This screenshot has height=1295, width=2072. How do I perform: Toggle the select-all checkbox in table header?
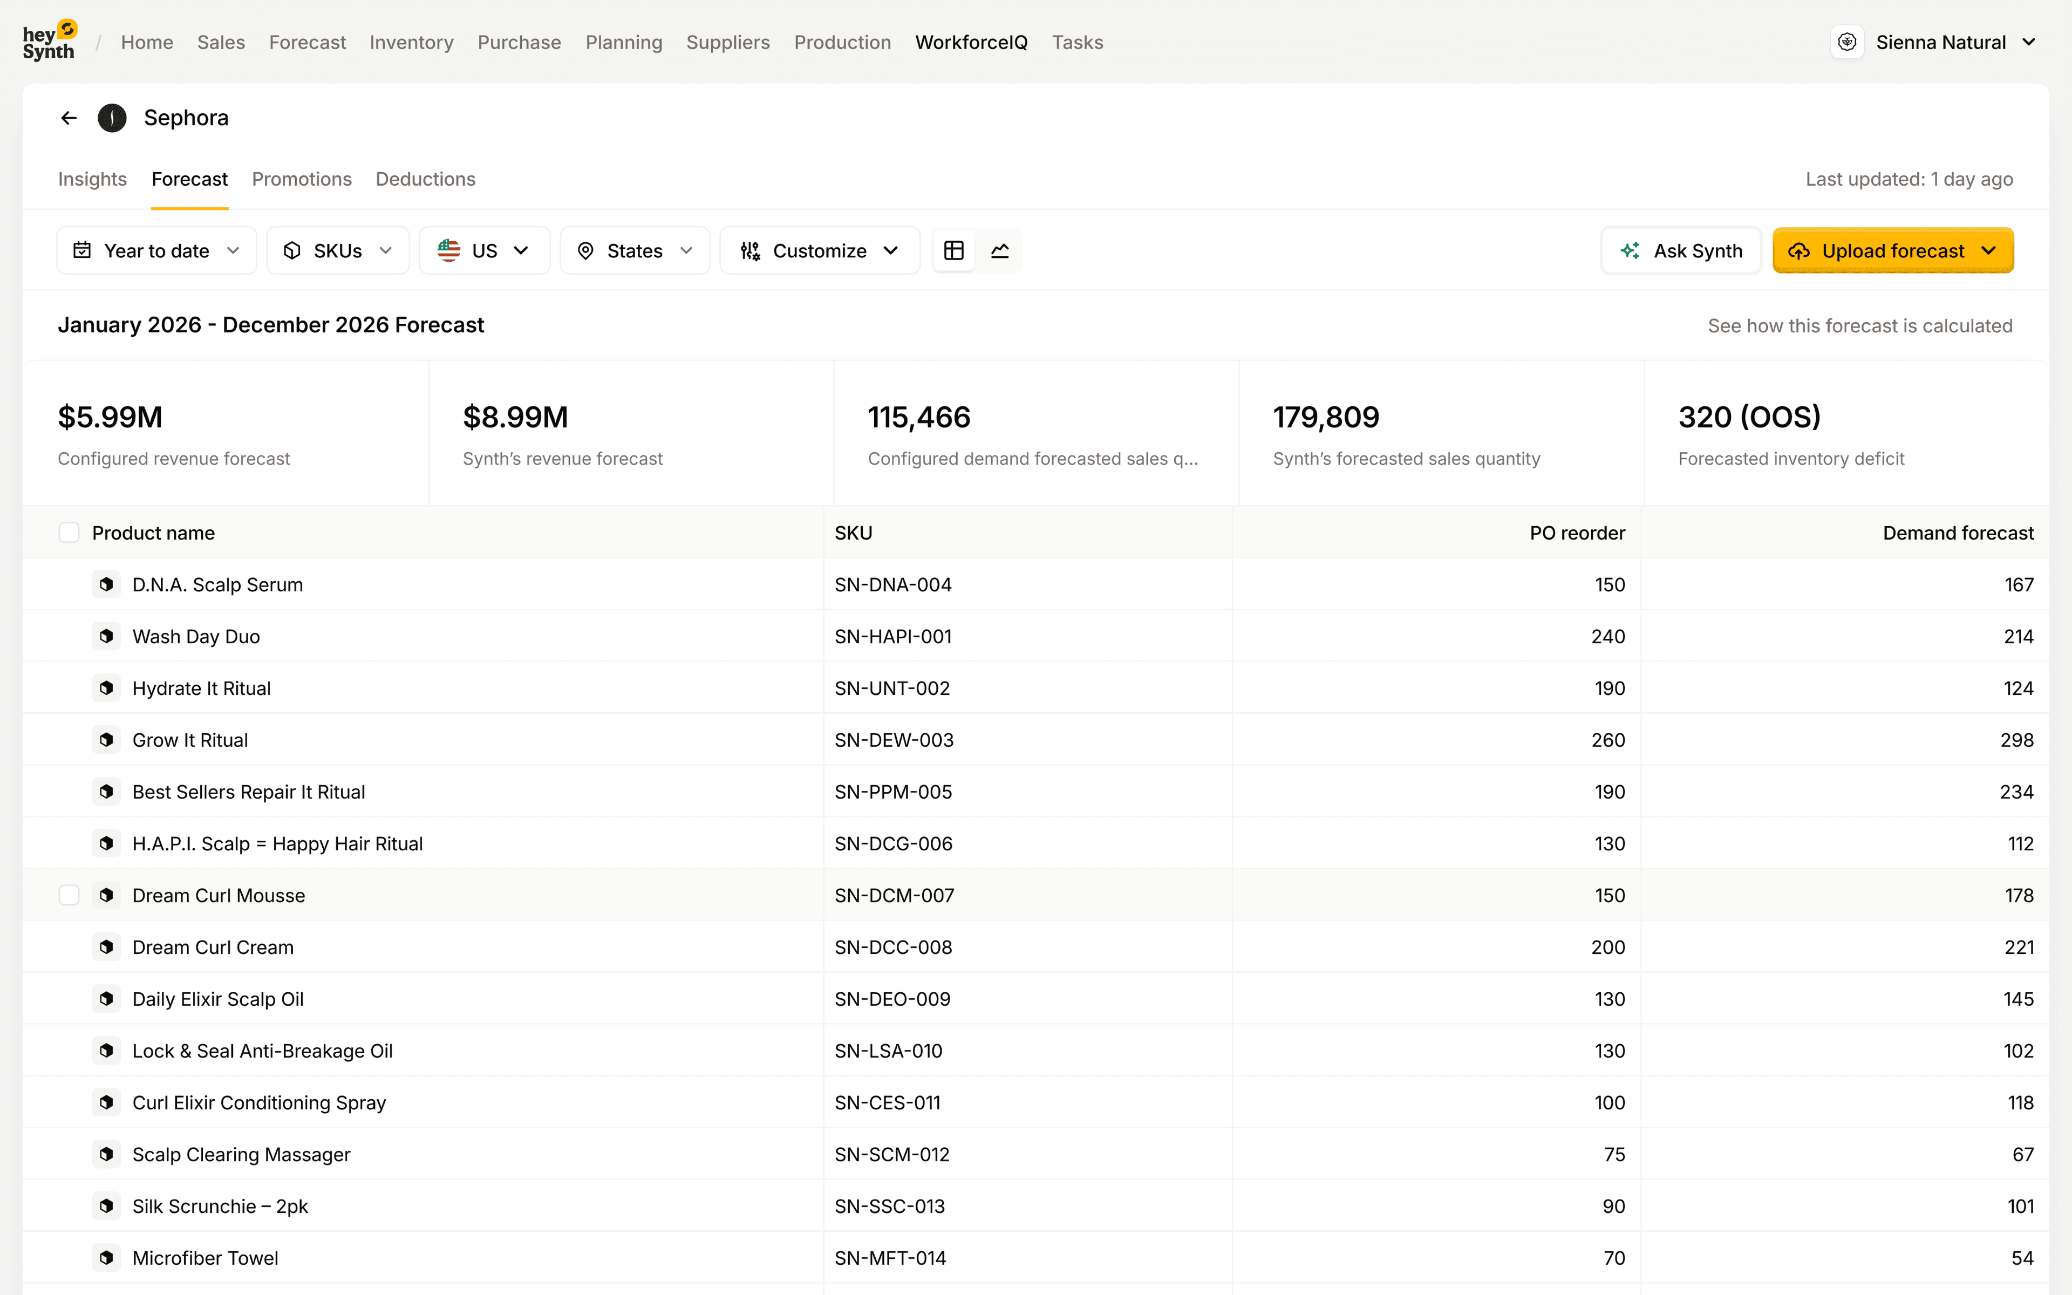pos(70,533)
